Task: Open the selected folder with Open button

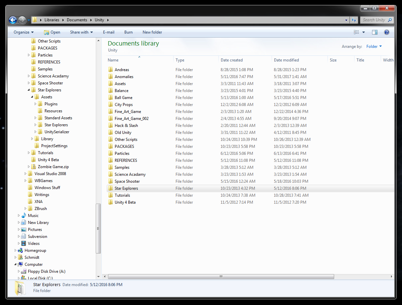Action: click(52, 32)
